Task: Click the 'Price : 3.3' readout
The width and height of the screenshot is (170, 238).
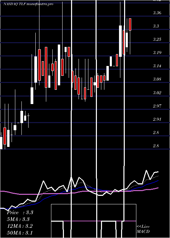Action: (20, 213)
